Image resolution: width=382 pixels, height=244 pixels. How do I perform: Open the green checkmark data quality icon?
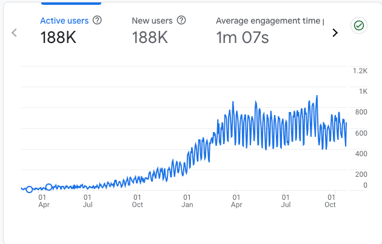(358, 25)
